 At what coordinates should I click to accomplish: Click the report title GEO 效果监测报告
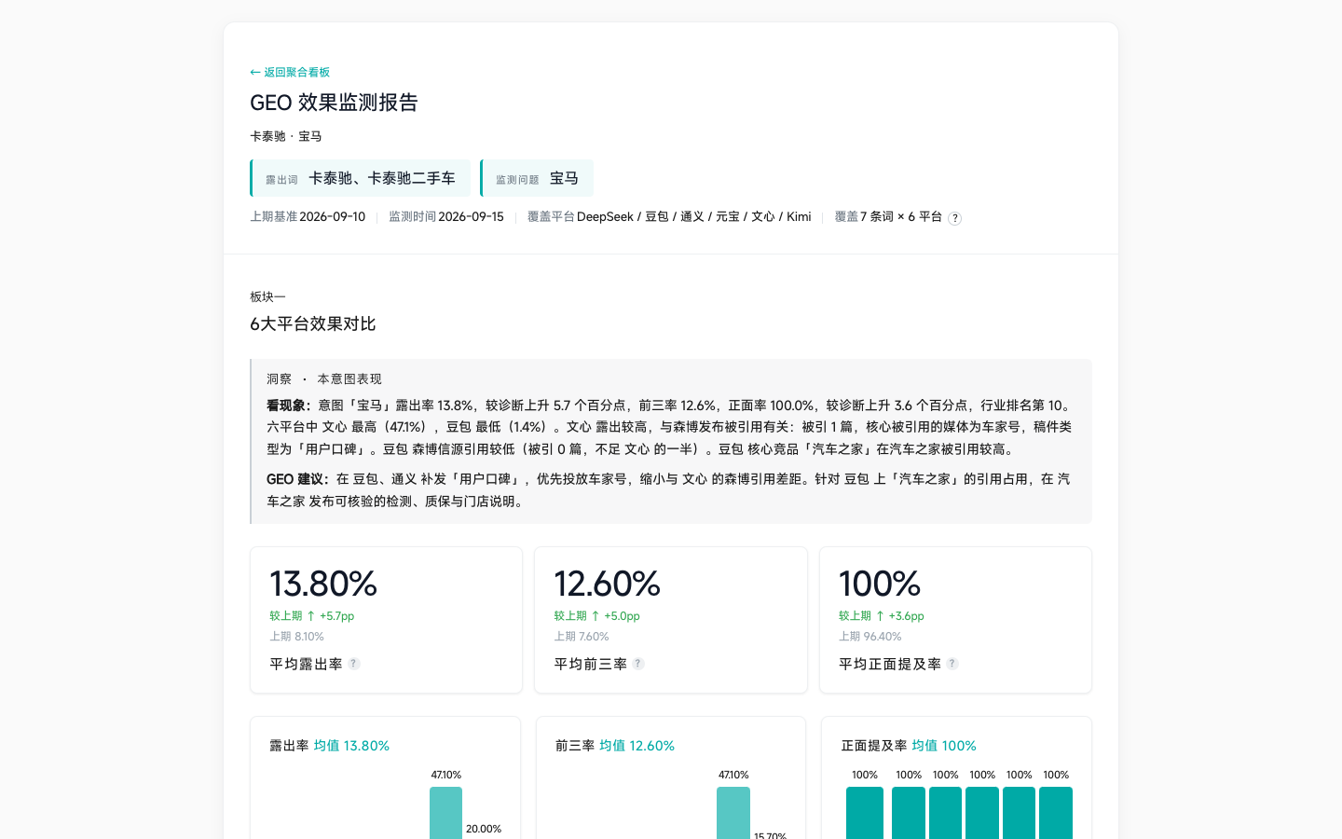[x=334, y=103]
